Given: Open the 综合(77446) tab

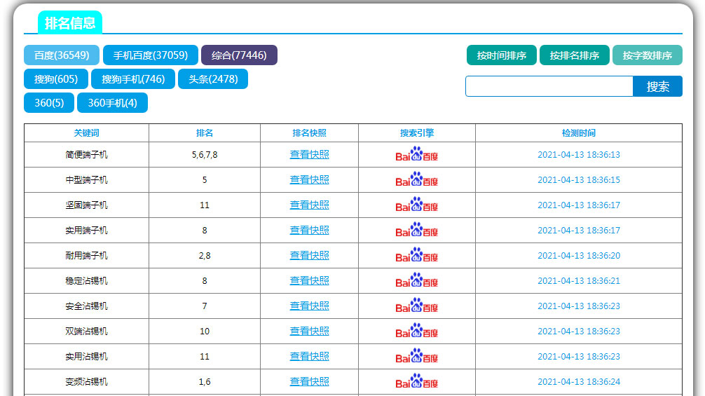Looking at the screenshot, I should click(239, 55).
